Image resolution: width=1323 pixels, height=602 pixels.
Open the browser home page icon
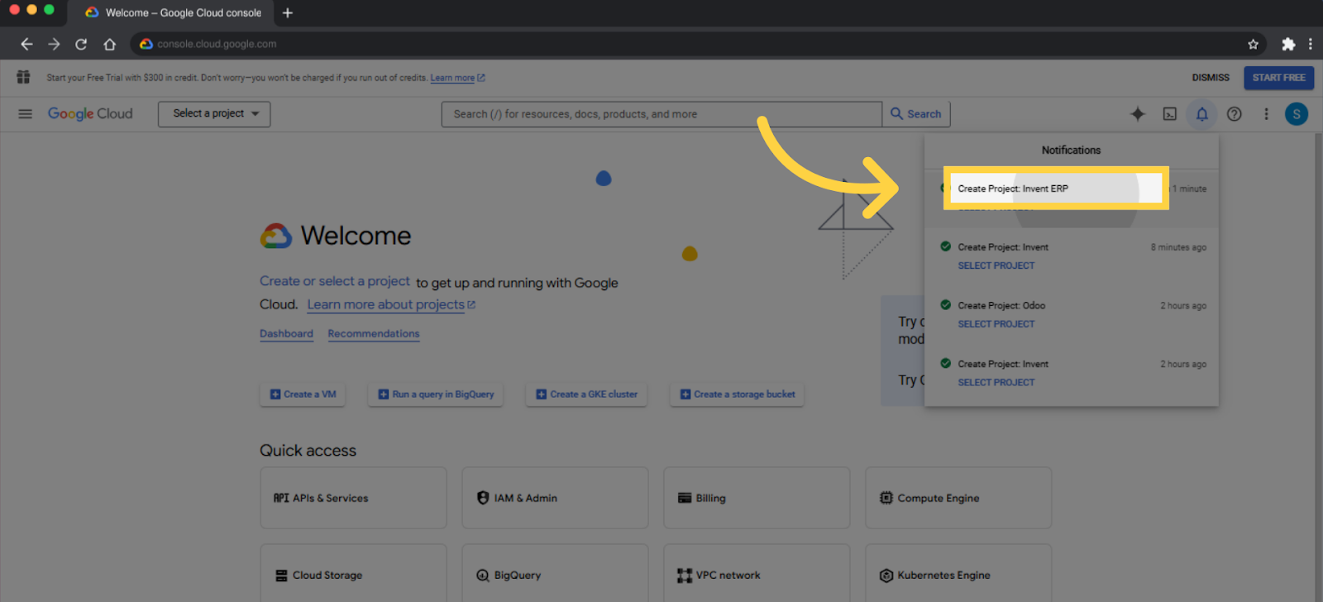coord(109,44)
